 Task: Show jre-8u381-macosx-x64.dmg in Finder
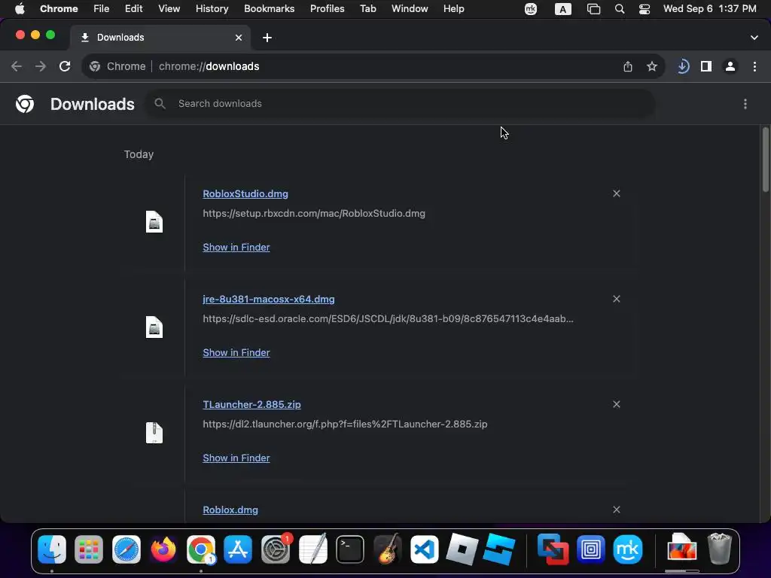coord(236,352)
